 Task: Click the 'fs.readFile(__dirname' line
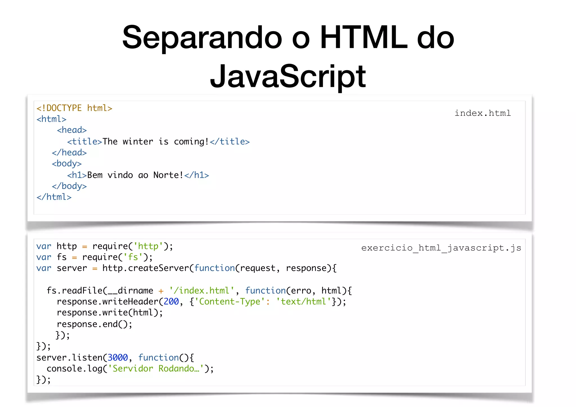(x=199, y=291)
